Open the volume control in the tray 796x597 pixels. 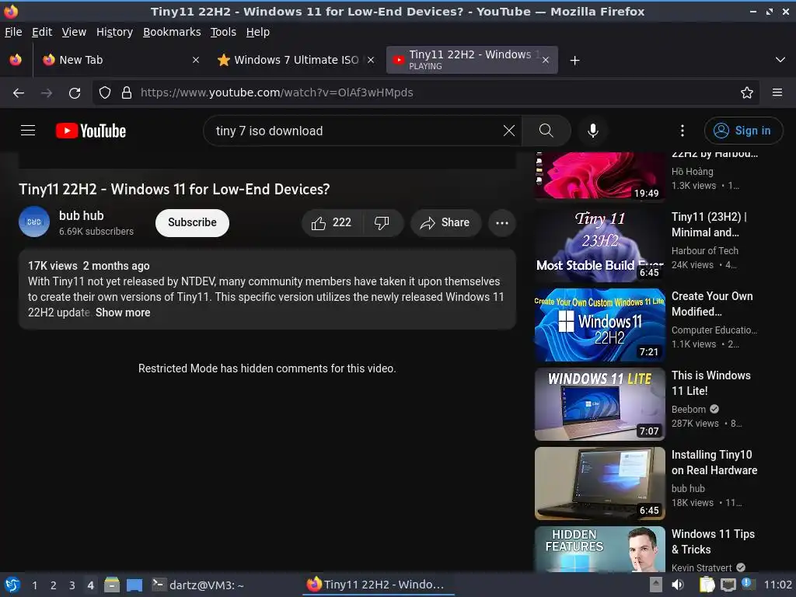[678, 585]
